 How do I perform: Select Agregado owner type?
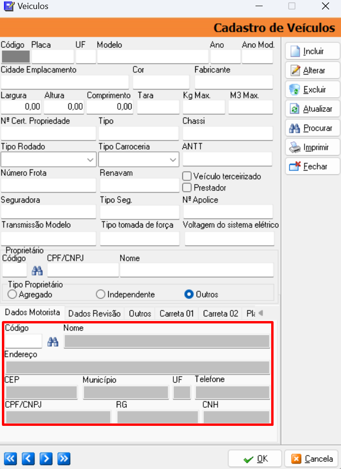12,294
